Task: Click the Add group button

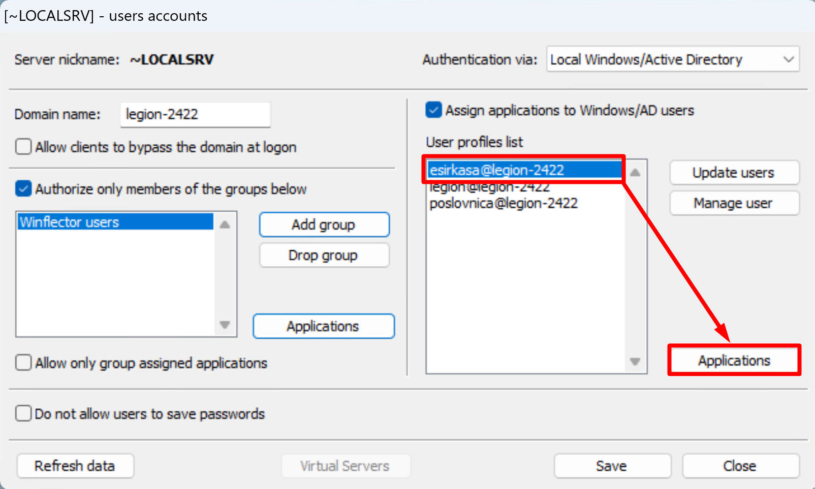Action: point(324,224)
